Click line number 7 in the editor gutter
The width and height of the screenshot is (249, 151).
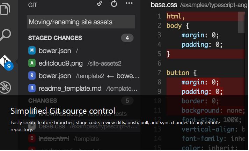[160, 73]
